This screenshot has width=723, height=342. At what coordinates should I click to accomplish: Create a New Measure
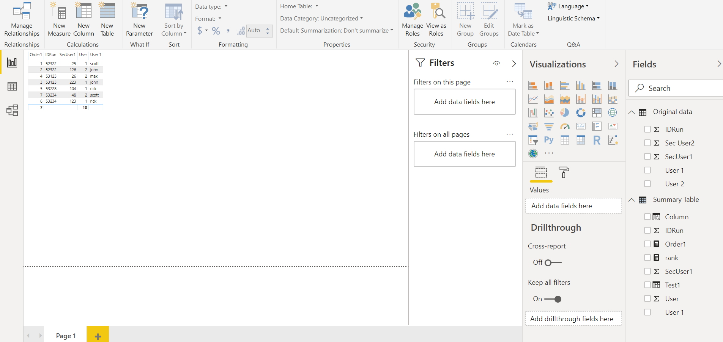click(59, 20)
